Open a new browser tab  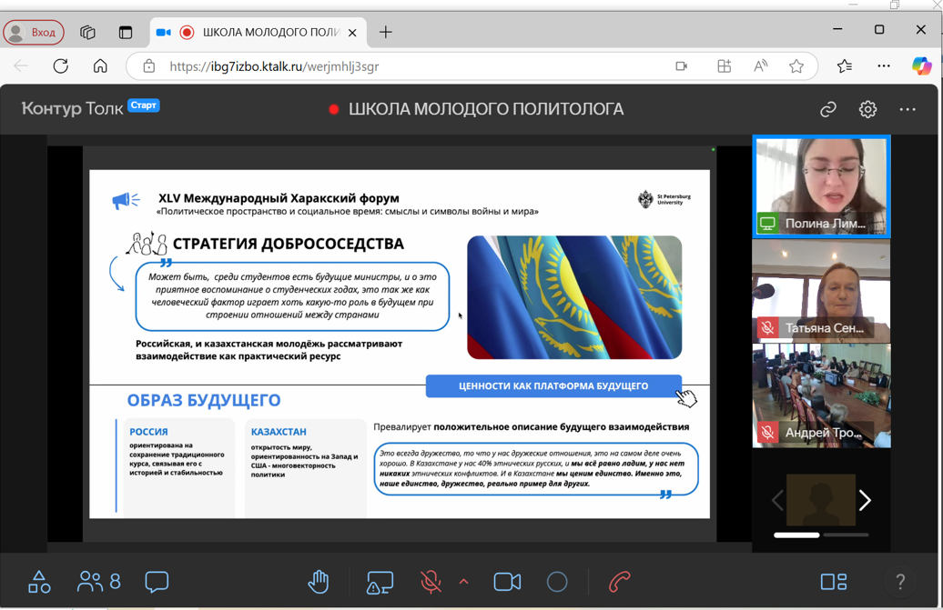tap(386, 33)
